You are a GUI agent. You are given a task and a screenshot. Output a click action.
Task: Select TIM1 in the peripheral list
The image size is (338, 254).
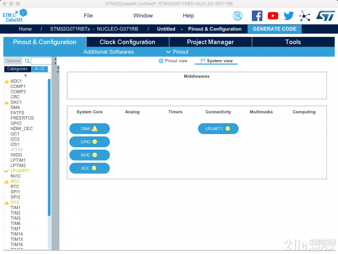(16, 208)
